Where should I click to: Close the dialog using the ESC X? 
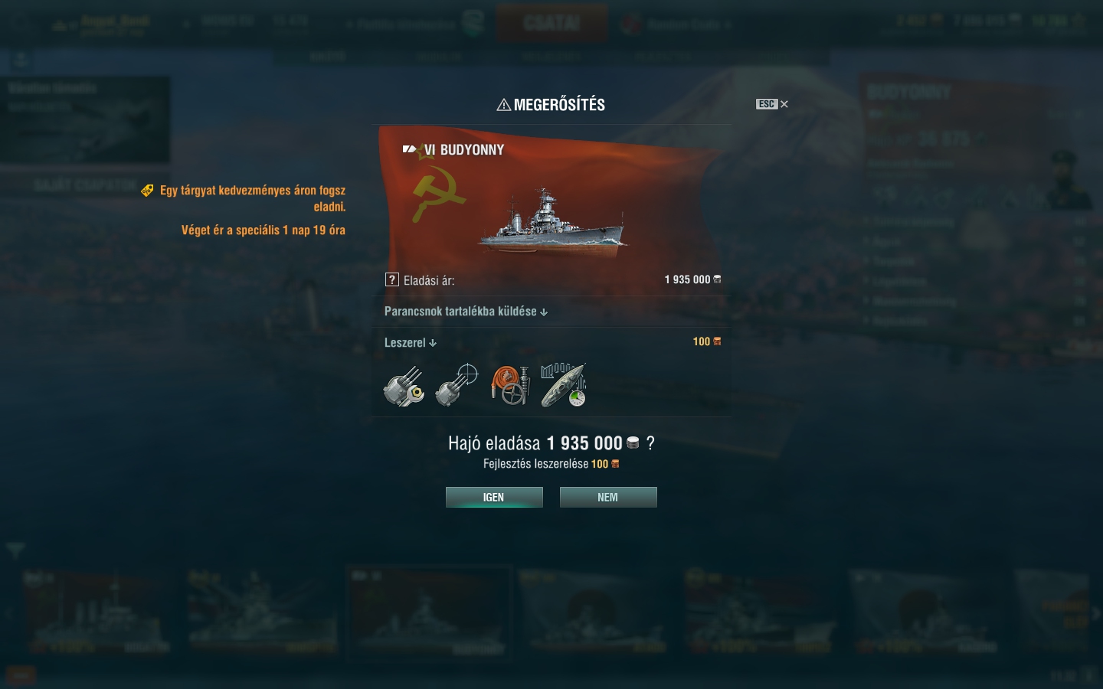tap(772, 104)
